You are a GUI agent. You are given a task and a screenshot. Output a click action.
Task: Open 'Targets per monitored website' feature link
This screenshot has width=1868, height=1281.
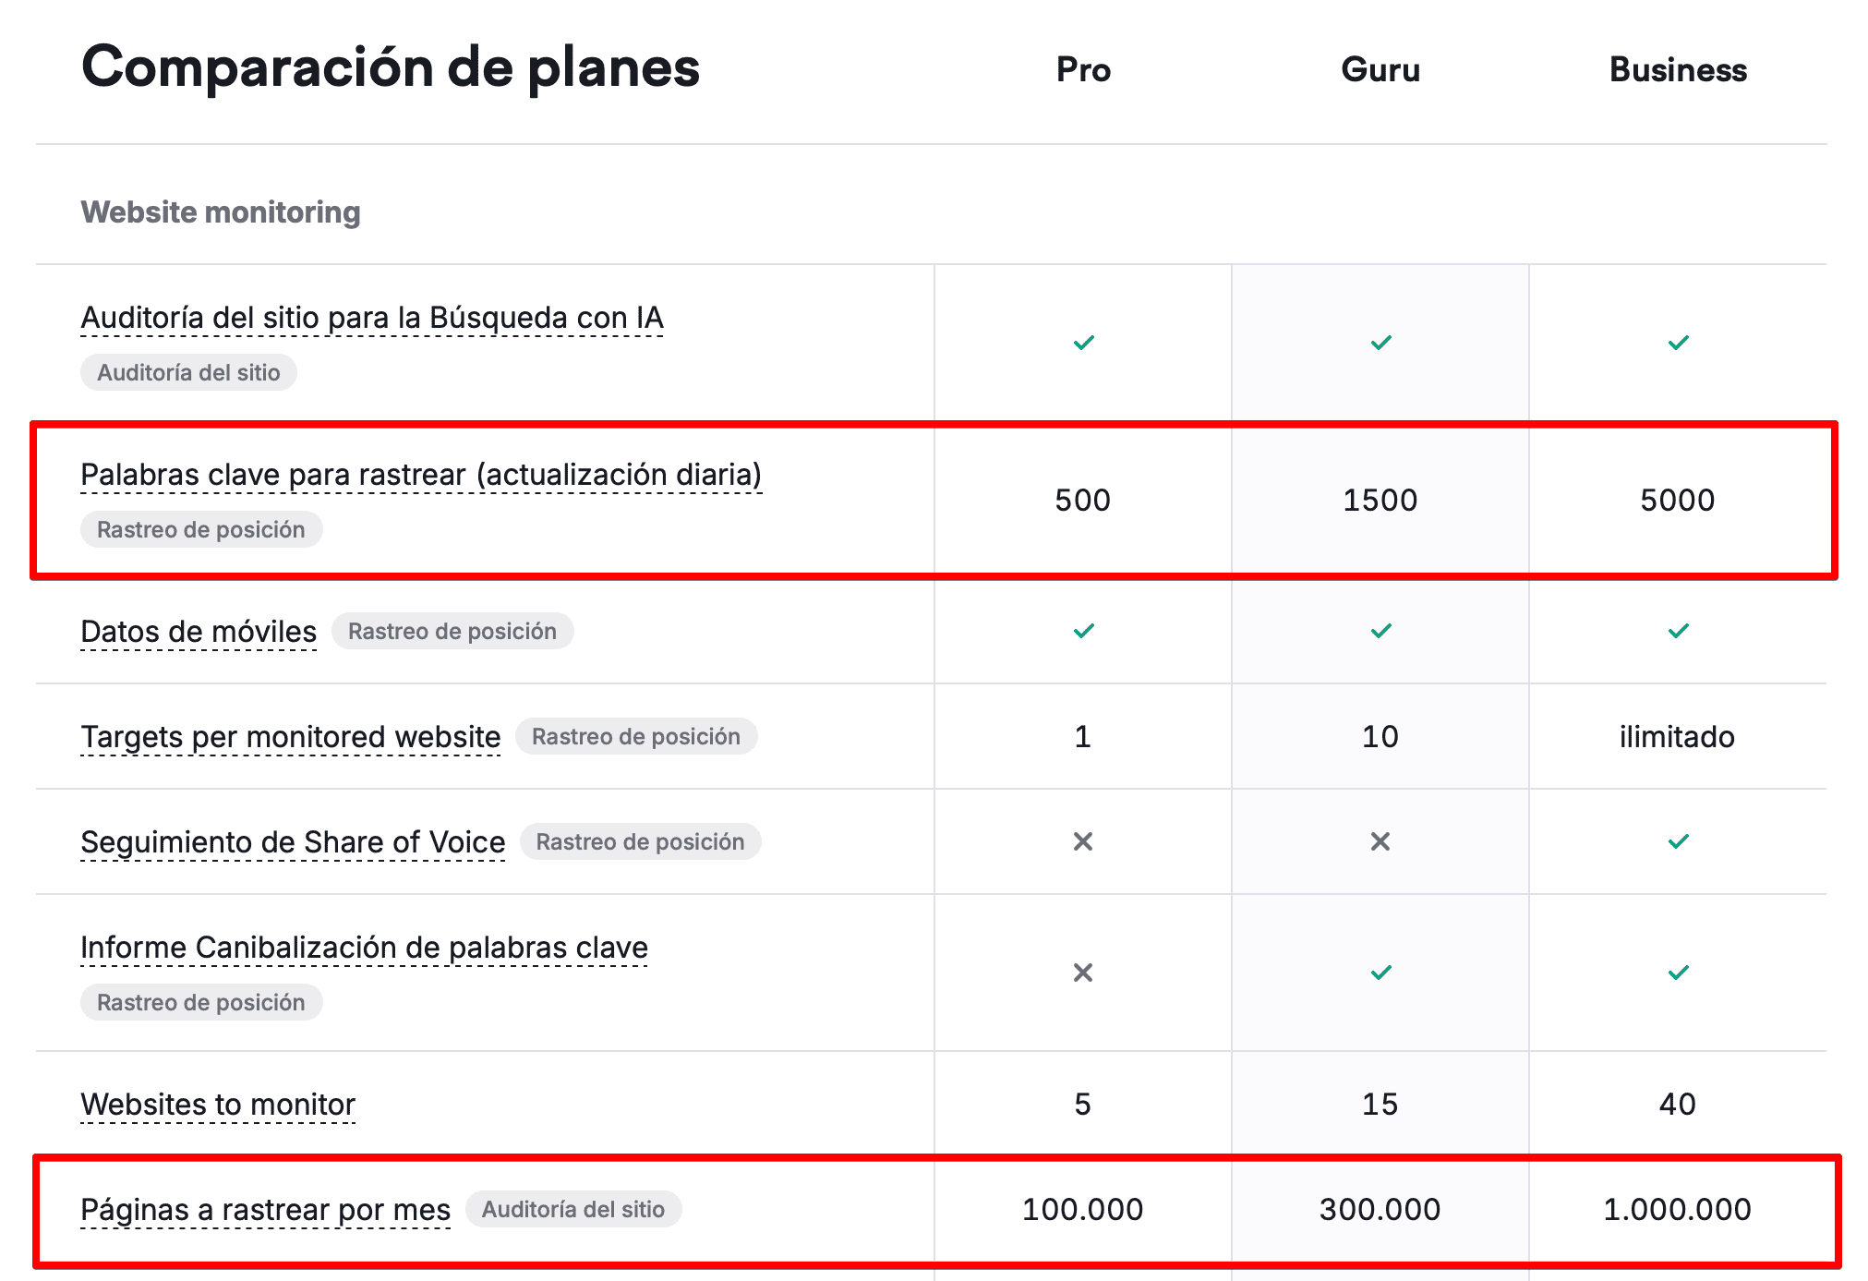290,737
